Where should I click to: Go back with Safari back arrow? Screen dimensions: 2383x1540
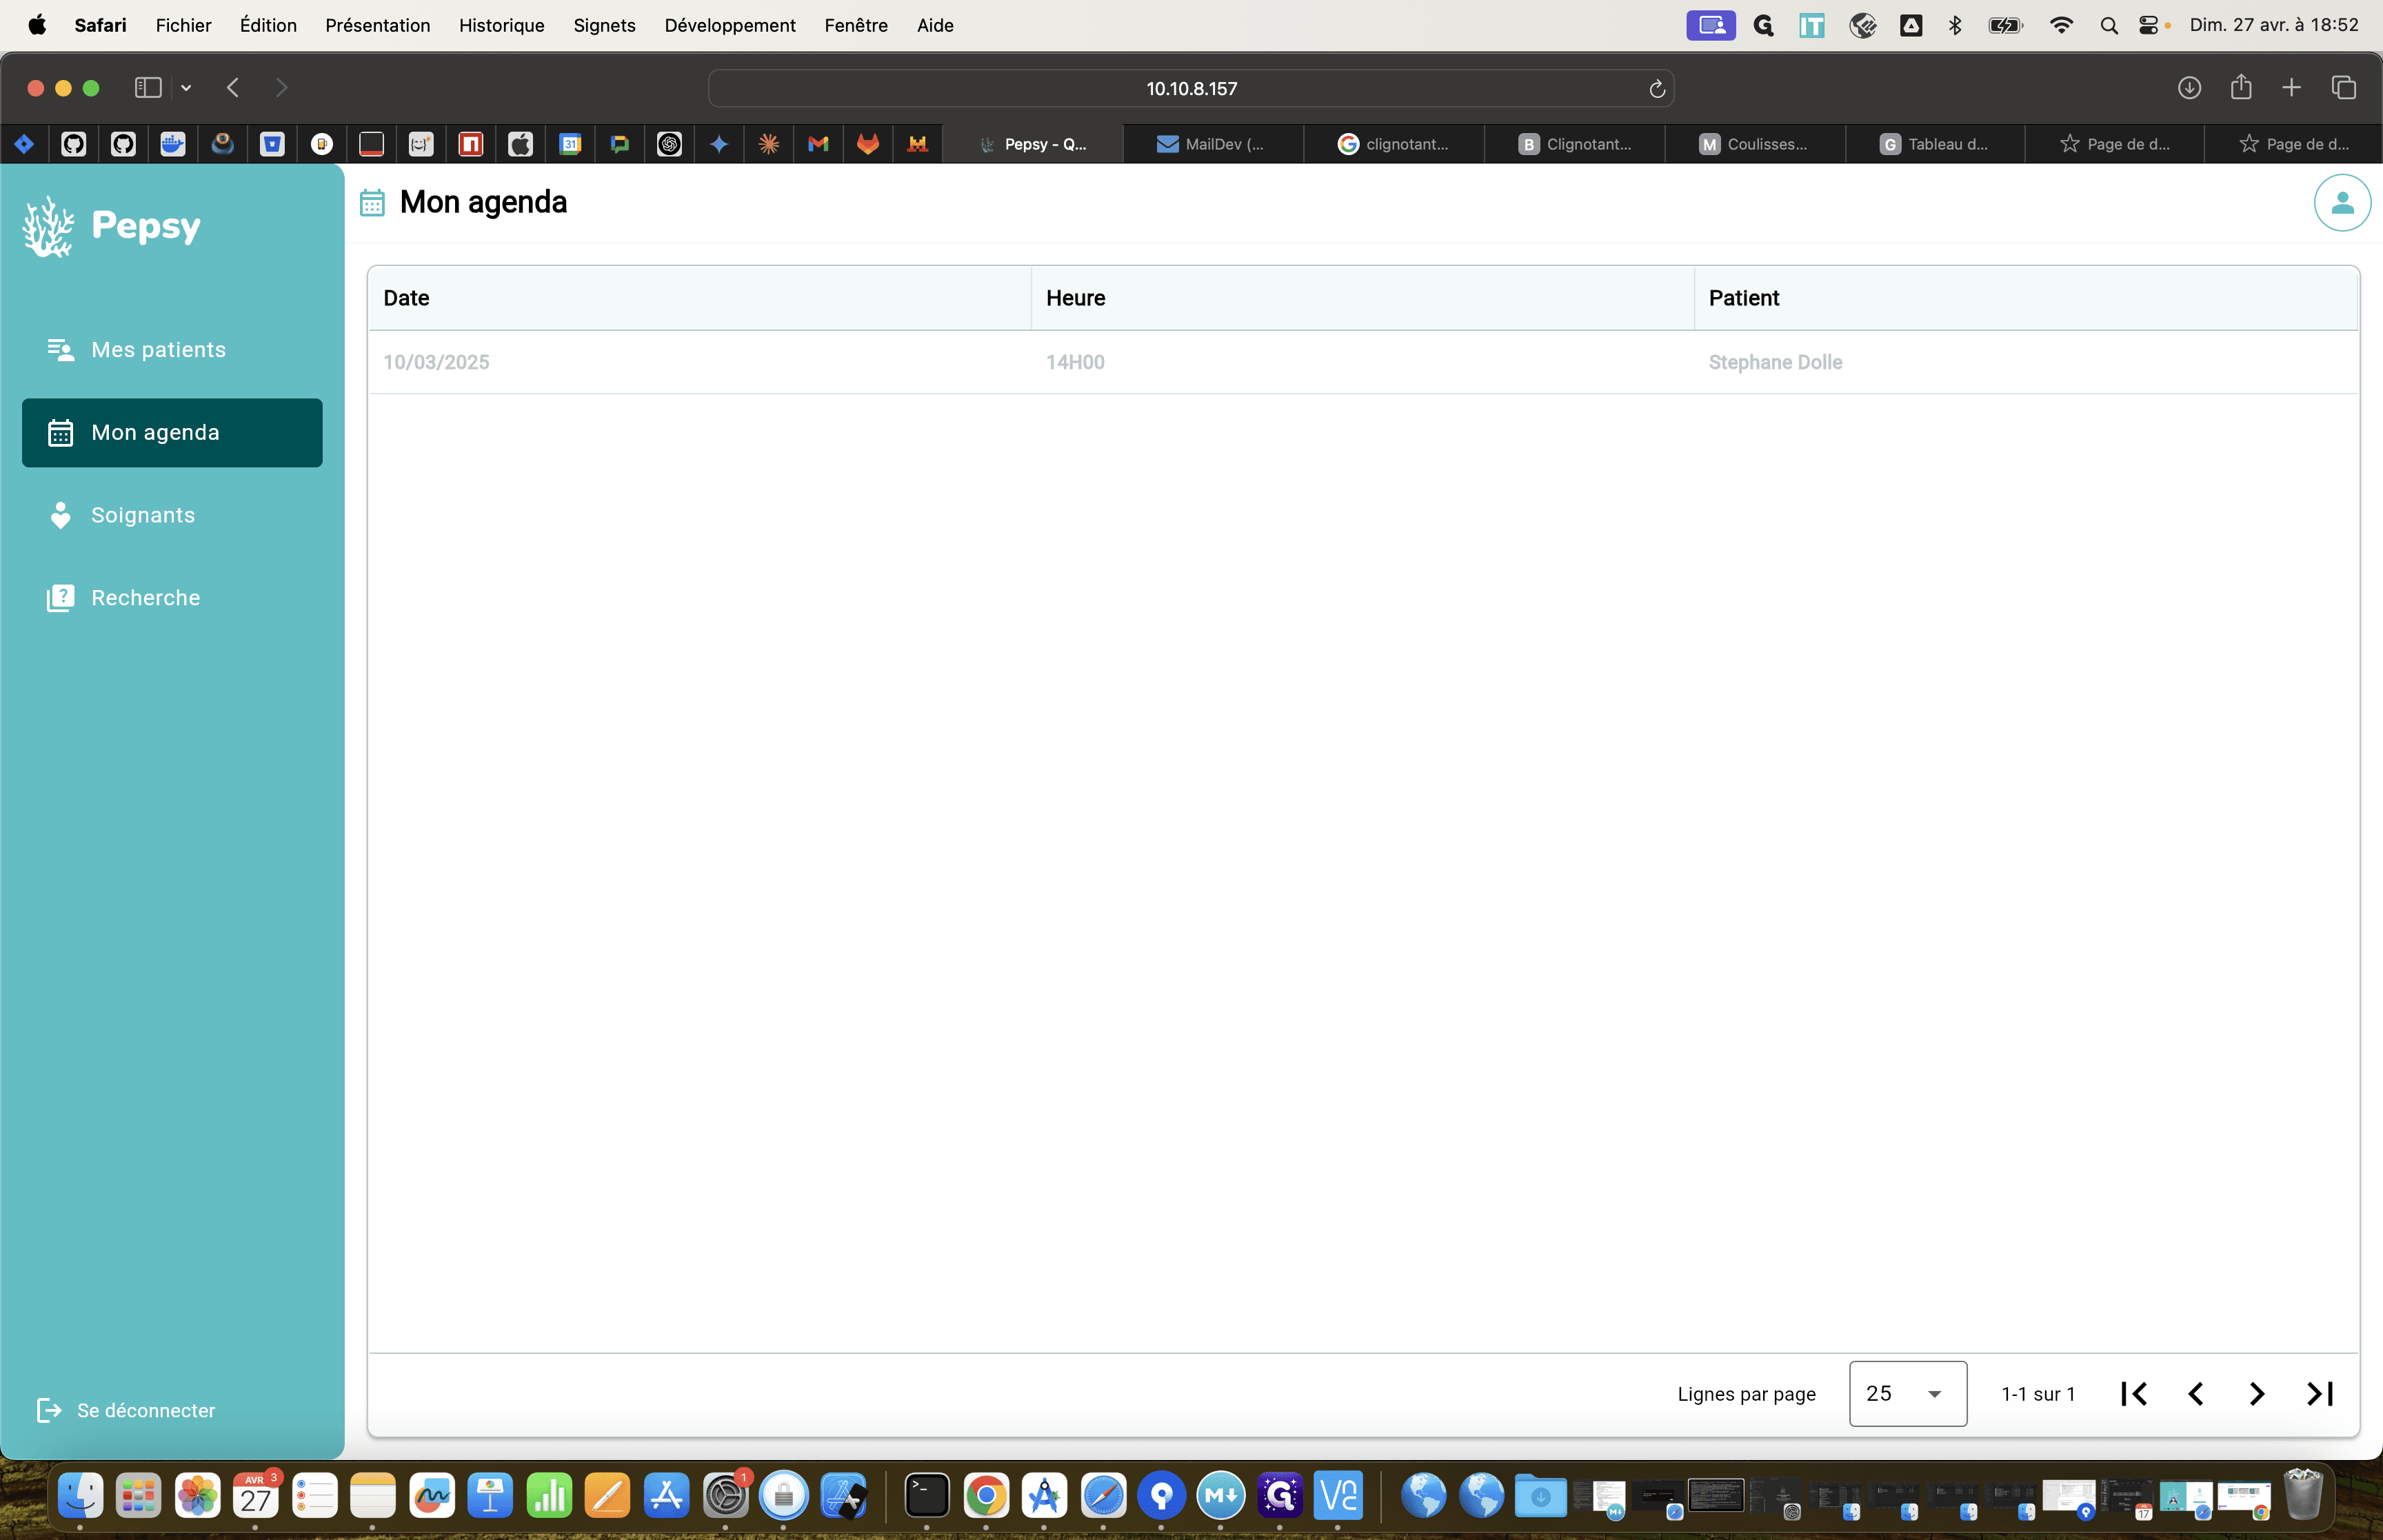233,88
